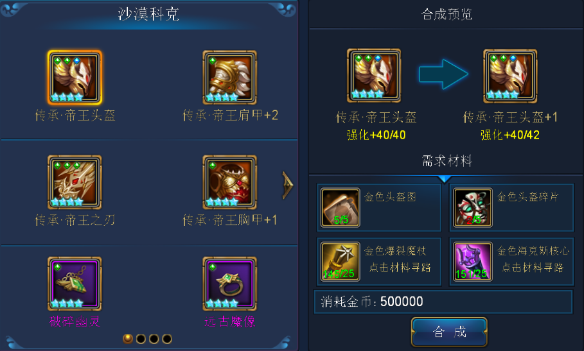This screenshot has height=351, width=584.
Task: Switch to the first page dot
Action: click(128, 339)
